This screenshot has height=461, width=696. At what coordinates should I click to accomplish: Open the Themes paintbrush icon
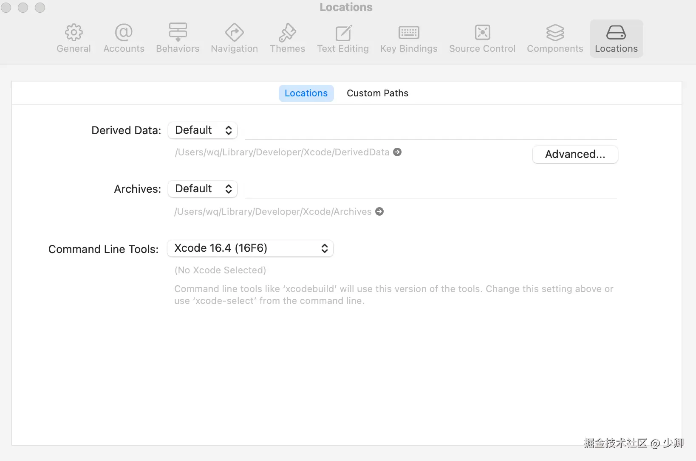[x=287, y=32]
